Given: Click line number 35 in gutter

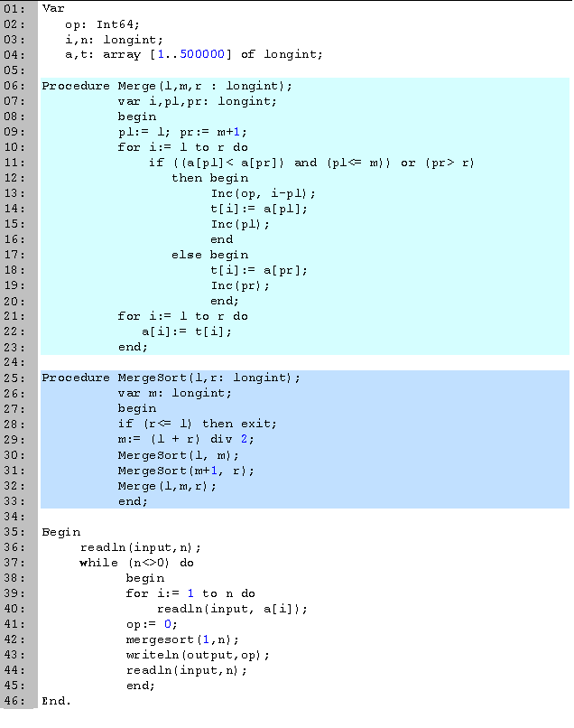Looking at the screenshot, I should pos(15,531).
